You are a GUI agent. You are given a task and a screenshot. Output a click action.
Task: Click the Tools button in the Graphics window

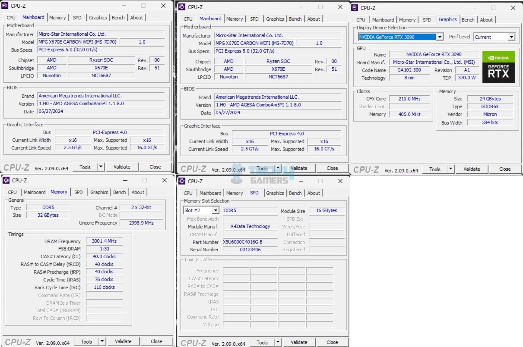click(x=435, y=169)
